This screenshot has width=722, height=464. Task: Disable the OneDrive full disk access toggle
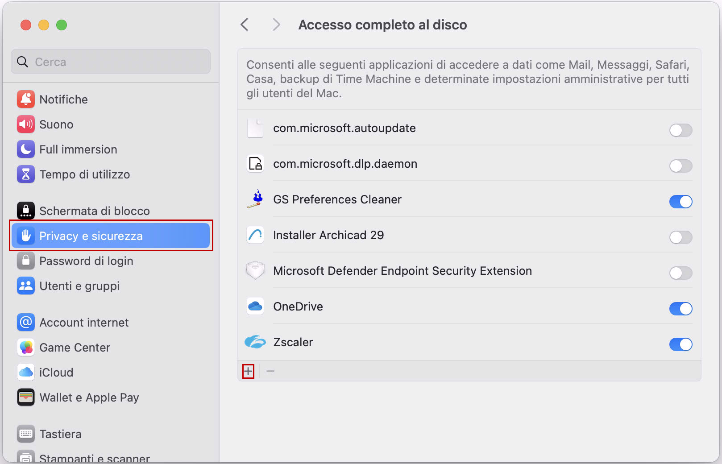pyautogui.click(x=681, y=309)
